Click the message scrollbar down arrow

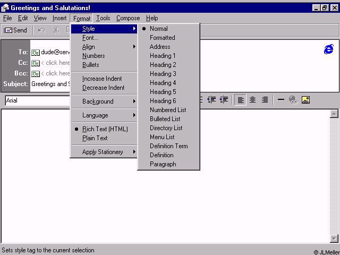tap(334, 239)
